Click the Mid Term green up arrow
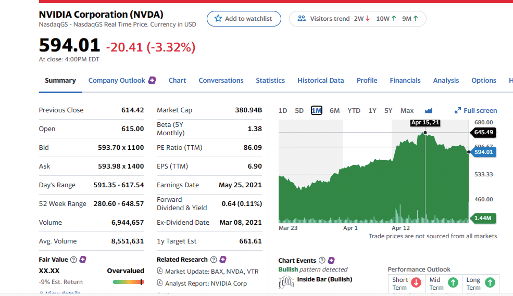Screen dimensions: 513x296 point(453,282)
